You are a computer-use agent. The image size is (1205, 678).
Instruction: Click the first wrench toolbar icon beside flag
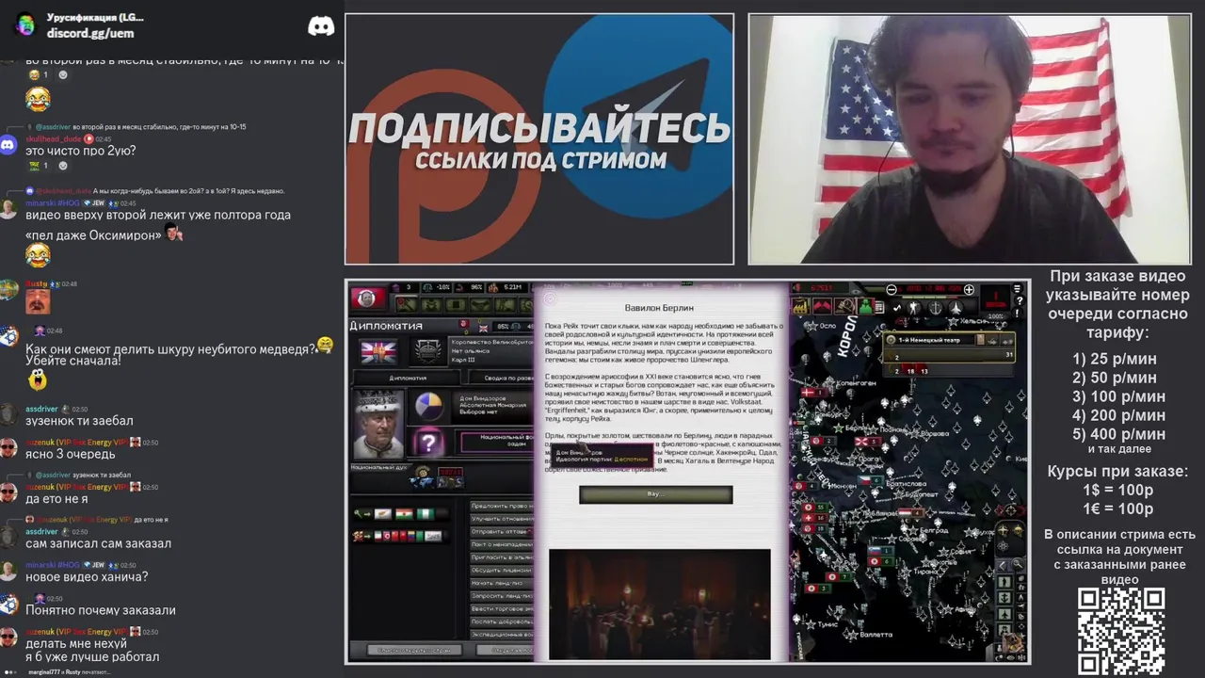click(407, 305)
